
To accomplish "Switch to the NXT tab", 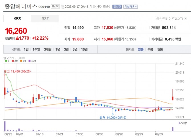I will (x=45, y=19).
